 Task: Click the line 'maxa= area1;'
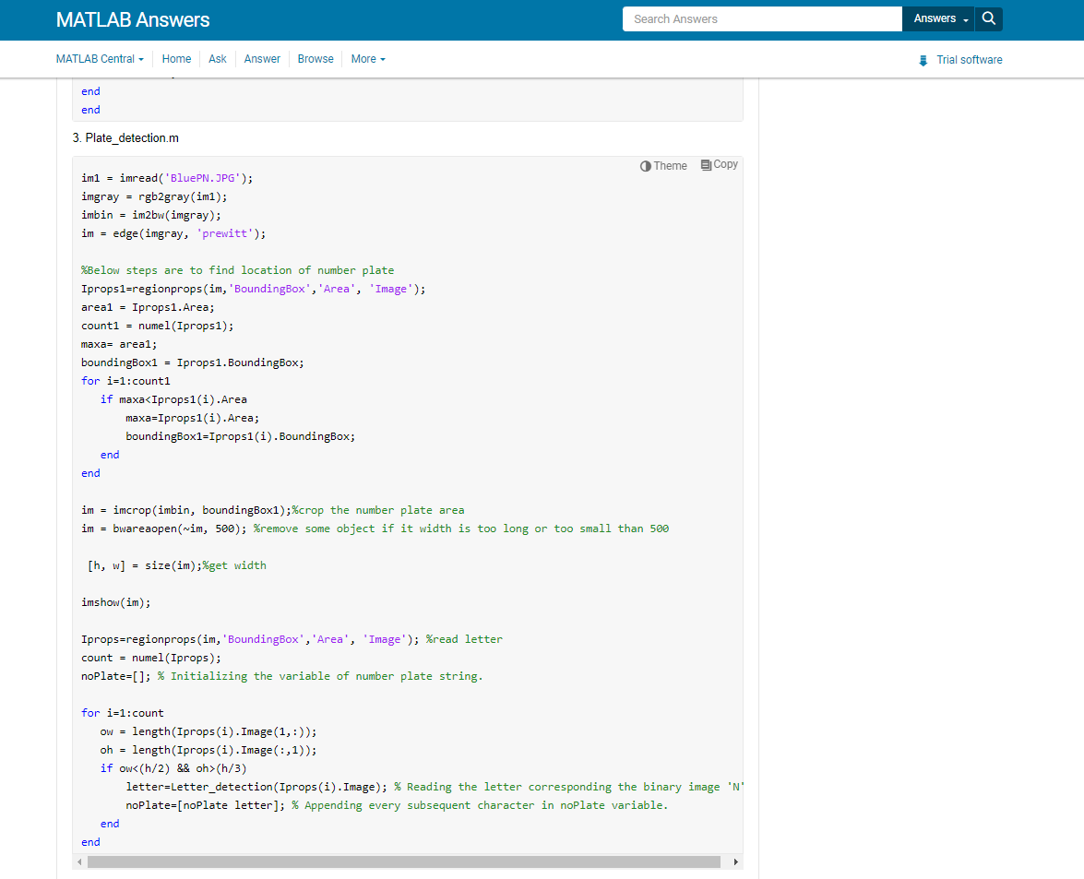[x=119, y=344]
